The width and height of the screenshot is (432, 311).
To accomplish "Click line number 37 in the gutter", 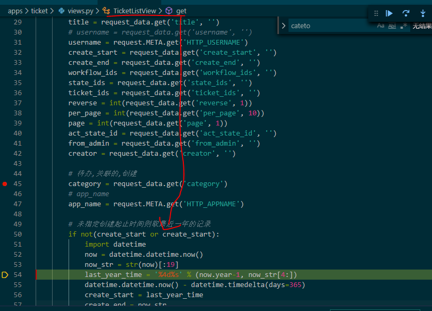I will (18, 103).
